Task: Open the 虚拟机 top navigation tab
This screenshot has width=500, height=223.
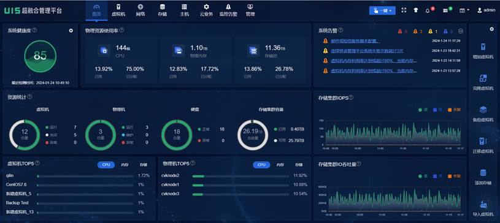Action: (118, 10)
